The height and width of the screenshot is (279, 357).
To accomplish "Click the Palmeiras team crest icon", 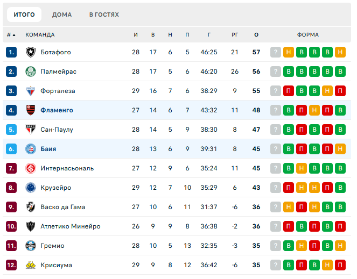I will pyautogui.click(x=30, y=71).
